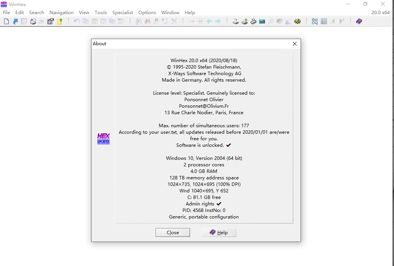The width and height of the screenshot is (394, 266).
Task: Open Folder via yellow folder with green arrow
Action: tap(59, 21)
